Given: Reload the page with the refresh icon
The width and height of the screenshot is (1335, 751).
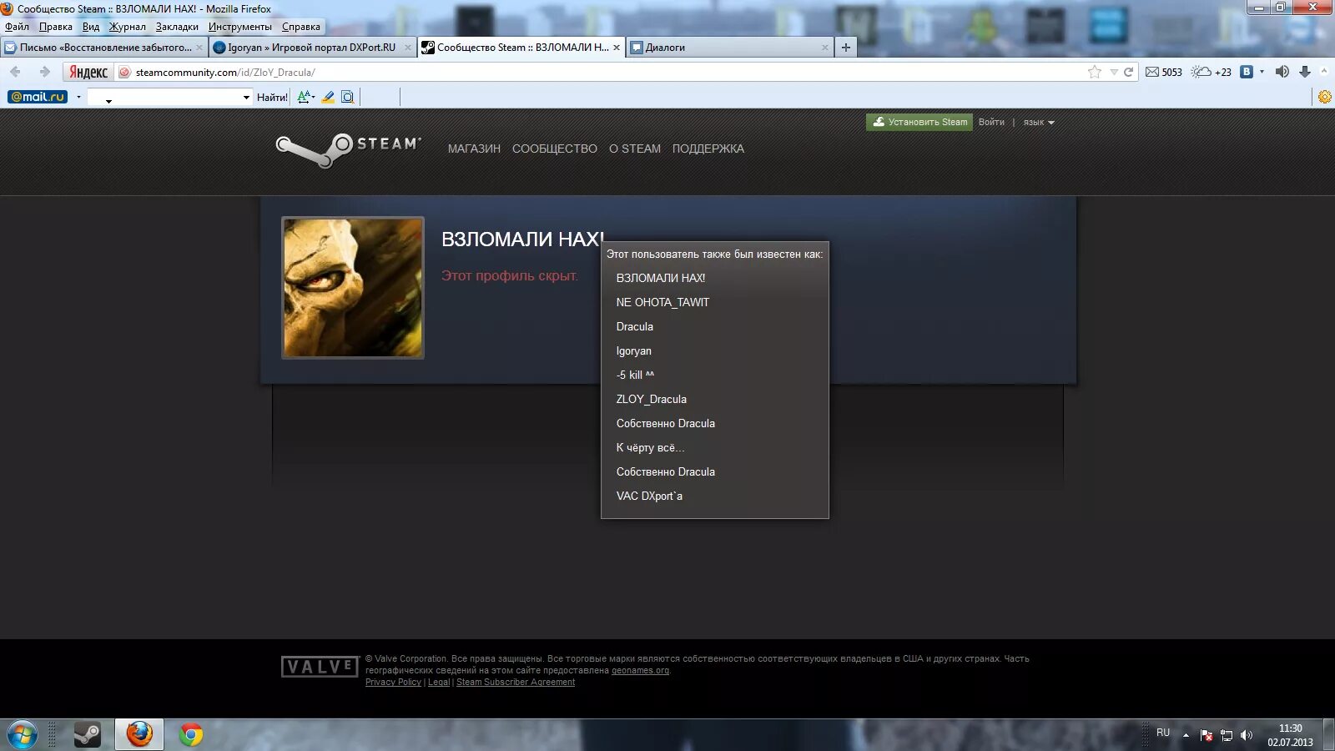Looking at the screenshot, I should (1128, 72).
